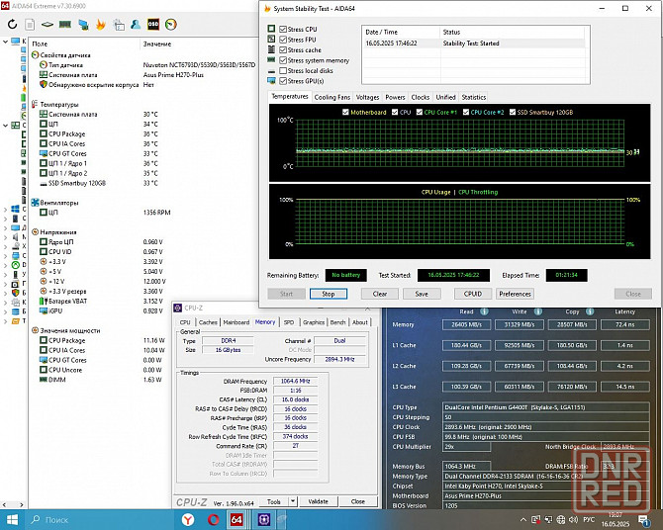Click the motherboard chip toolbar icon
The height and width of the screenshot is (530, 663).
(47, 25)
